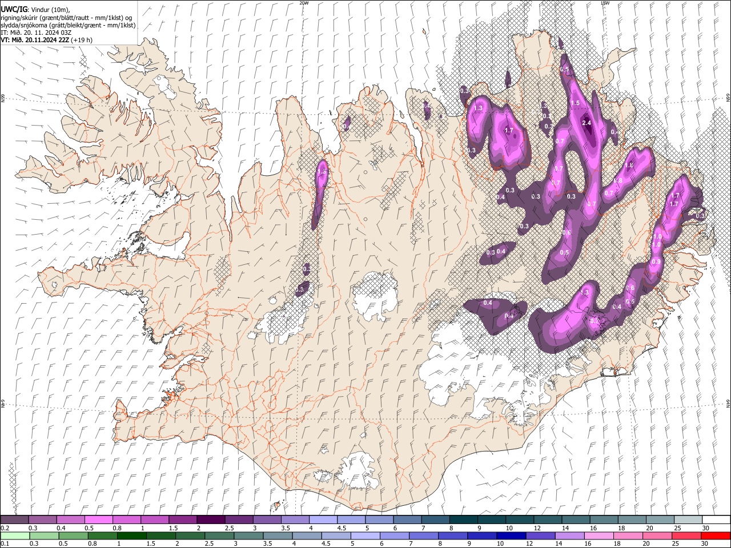Screen dimensions: 731x548
Task: Click the pink 18–20 swatch in bottom legend row
Action: coord(629,535)
